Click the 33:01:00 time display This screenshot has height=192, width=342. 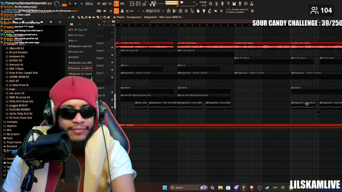(138, 4)
